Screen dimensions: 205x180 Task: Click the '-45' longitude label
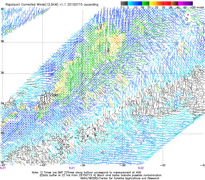coord(2,165)
